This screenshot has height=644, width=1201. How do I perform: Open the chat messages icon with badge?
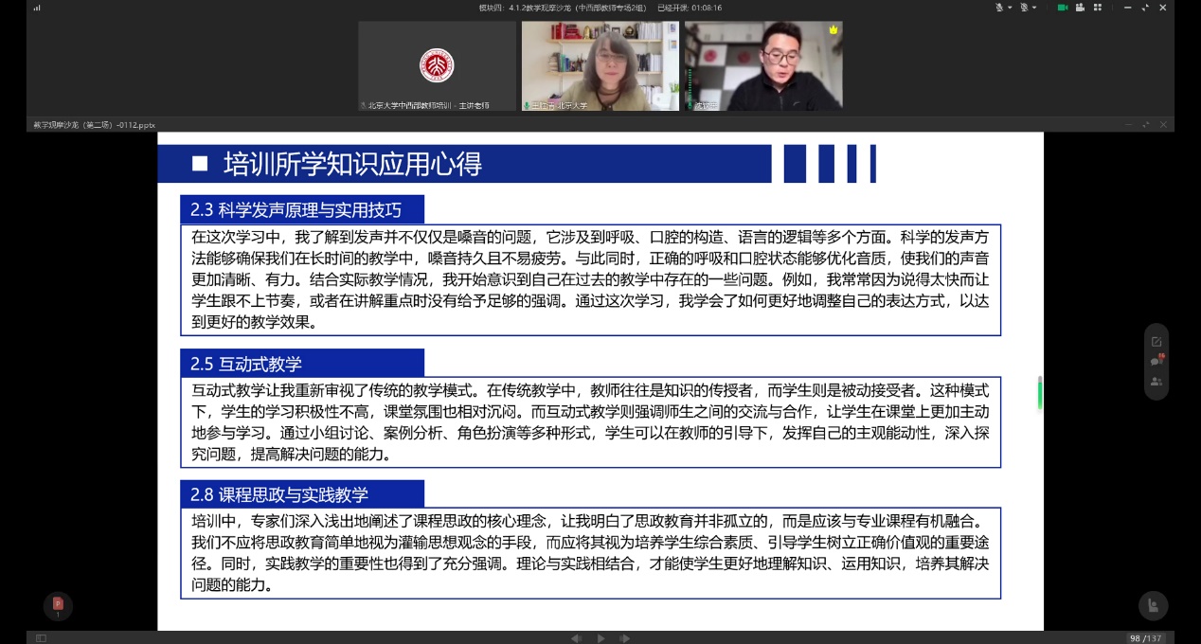point(1156,361)
